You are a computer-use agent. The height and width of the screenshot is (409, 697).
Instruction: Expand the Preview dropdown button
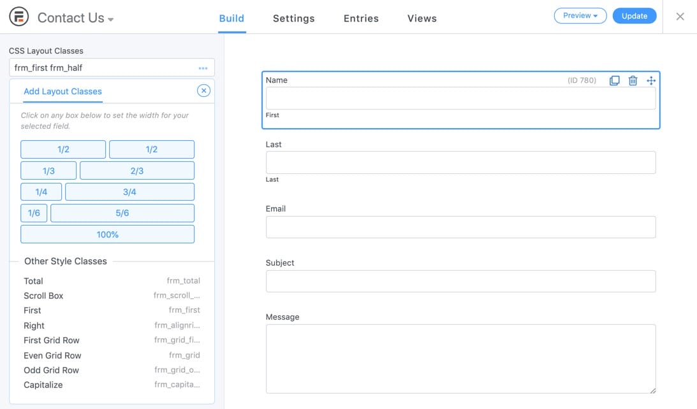tap(580, 16)
